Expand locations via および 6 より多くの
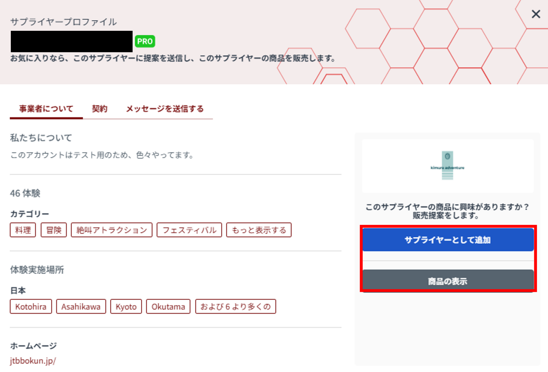 pos(235,306)
